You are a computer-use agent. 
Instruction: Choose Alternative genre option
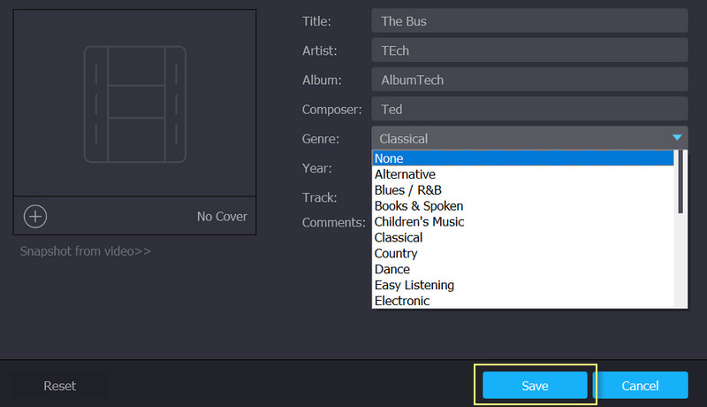point(523,174)
